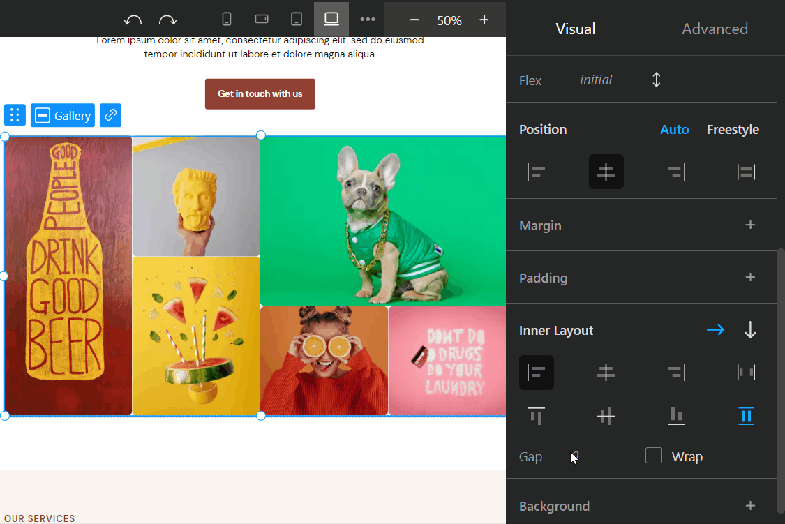This screenshot has height=524, width=785.
Task: Zoom out with the minus button
Action: tap(414, 20)
